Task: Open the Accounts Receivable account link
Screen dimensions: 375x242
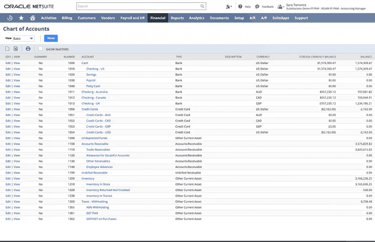Action: click(x=95, y=144)
